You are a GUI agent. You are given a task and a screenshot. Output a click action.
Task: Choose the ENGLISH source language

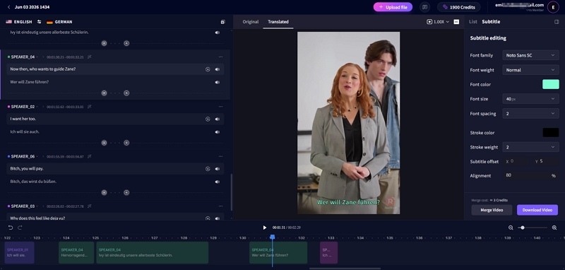click(x=19, y=22)
